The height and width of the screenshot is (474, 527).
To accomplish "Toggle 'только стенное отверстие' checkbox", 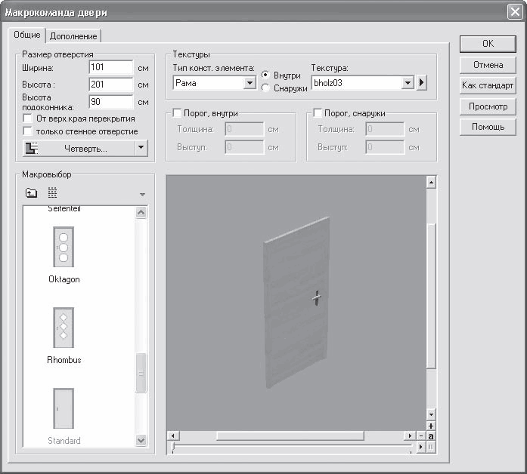I will [28, 131].
